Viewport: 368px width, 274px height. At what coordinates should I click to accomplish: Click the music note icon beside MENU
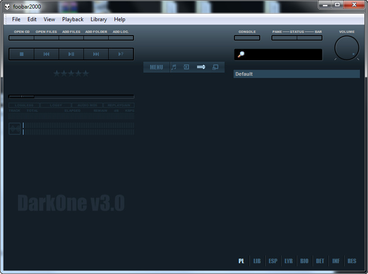[174, 67]
